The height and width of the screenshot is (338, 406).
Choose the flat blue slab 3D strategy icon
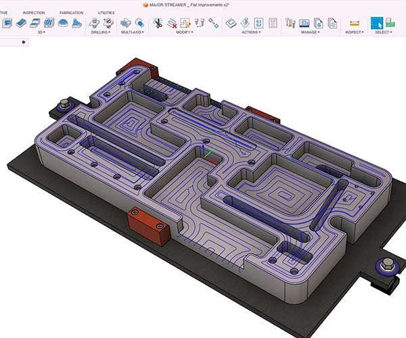point(21,23)
